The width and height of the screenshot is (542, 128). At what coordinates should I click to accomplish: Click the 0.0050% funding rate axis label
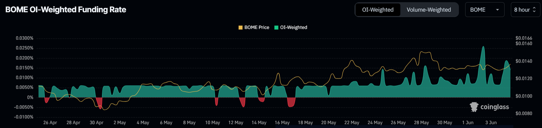[25, 87]
